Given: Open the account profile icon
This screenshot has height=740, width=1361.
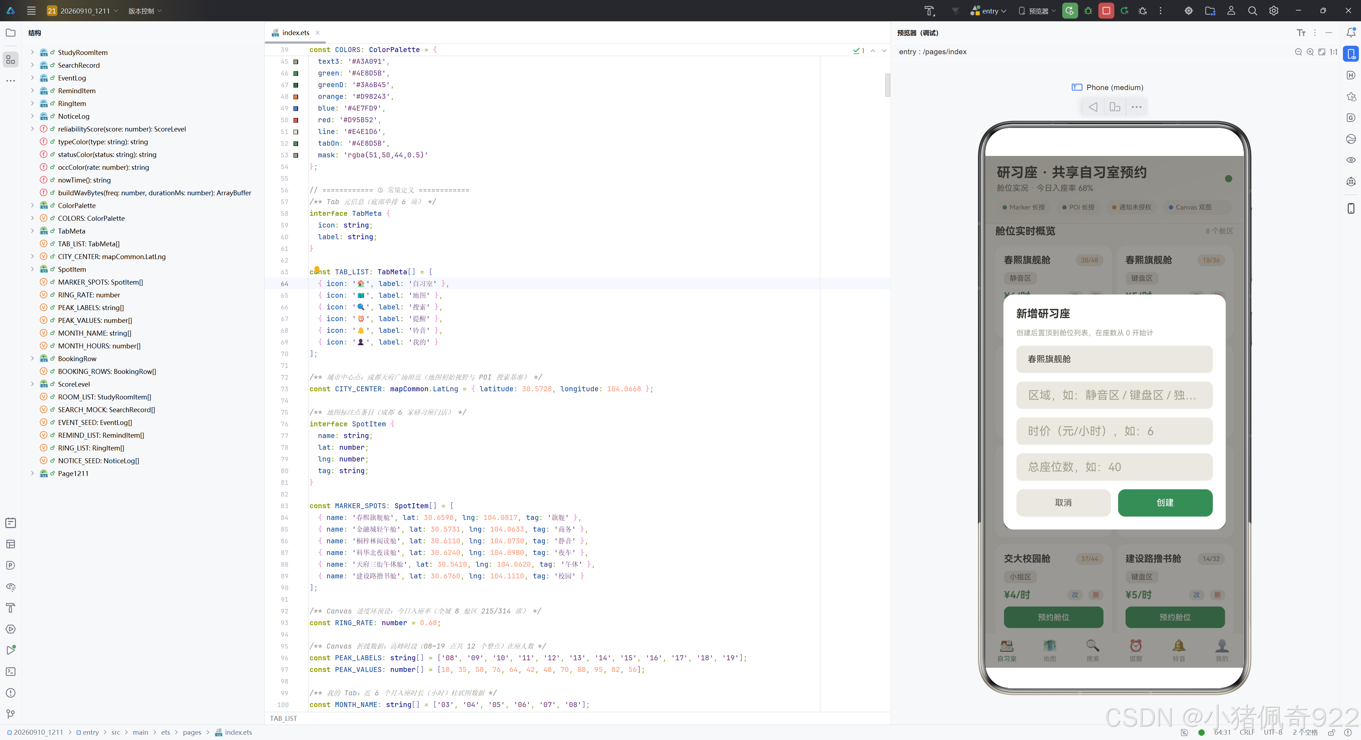Looking at the screenshot, I should click(x=1231, y=11).
